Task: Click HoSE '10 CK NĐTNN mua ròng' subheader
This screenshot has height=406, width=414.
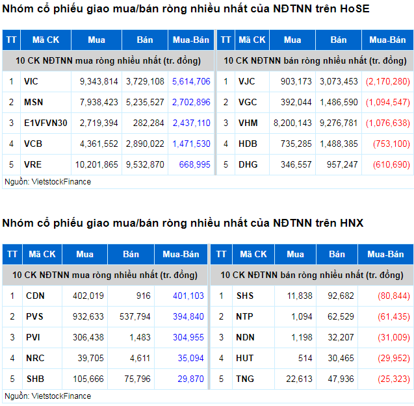Action: point(108,60)
